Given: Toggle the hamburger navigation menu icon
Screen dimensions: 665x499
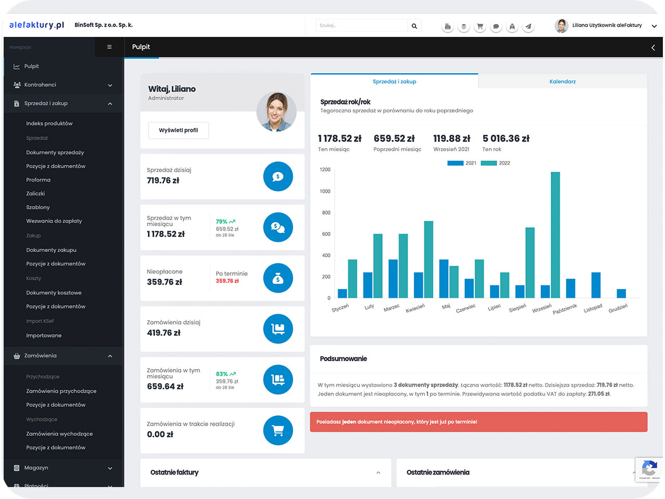Looking at the screenshot, I should point(109,47).
